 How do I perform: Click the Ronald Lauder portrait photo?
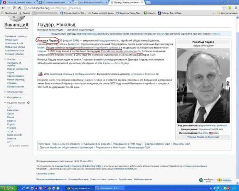(203, 85)
